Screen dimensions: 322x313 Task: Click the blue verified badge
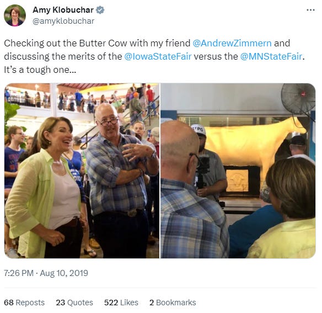point(100,10)
